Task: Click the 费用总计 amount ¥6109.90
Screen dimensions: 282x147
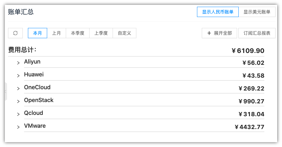Action: point(248,51)
